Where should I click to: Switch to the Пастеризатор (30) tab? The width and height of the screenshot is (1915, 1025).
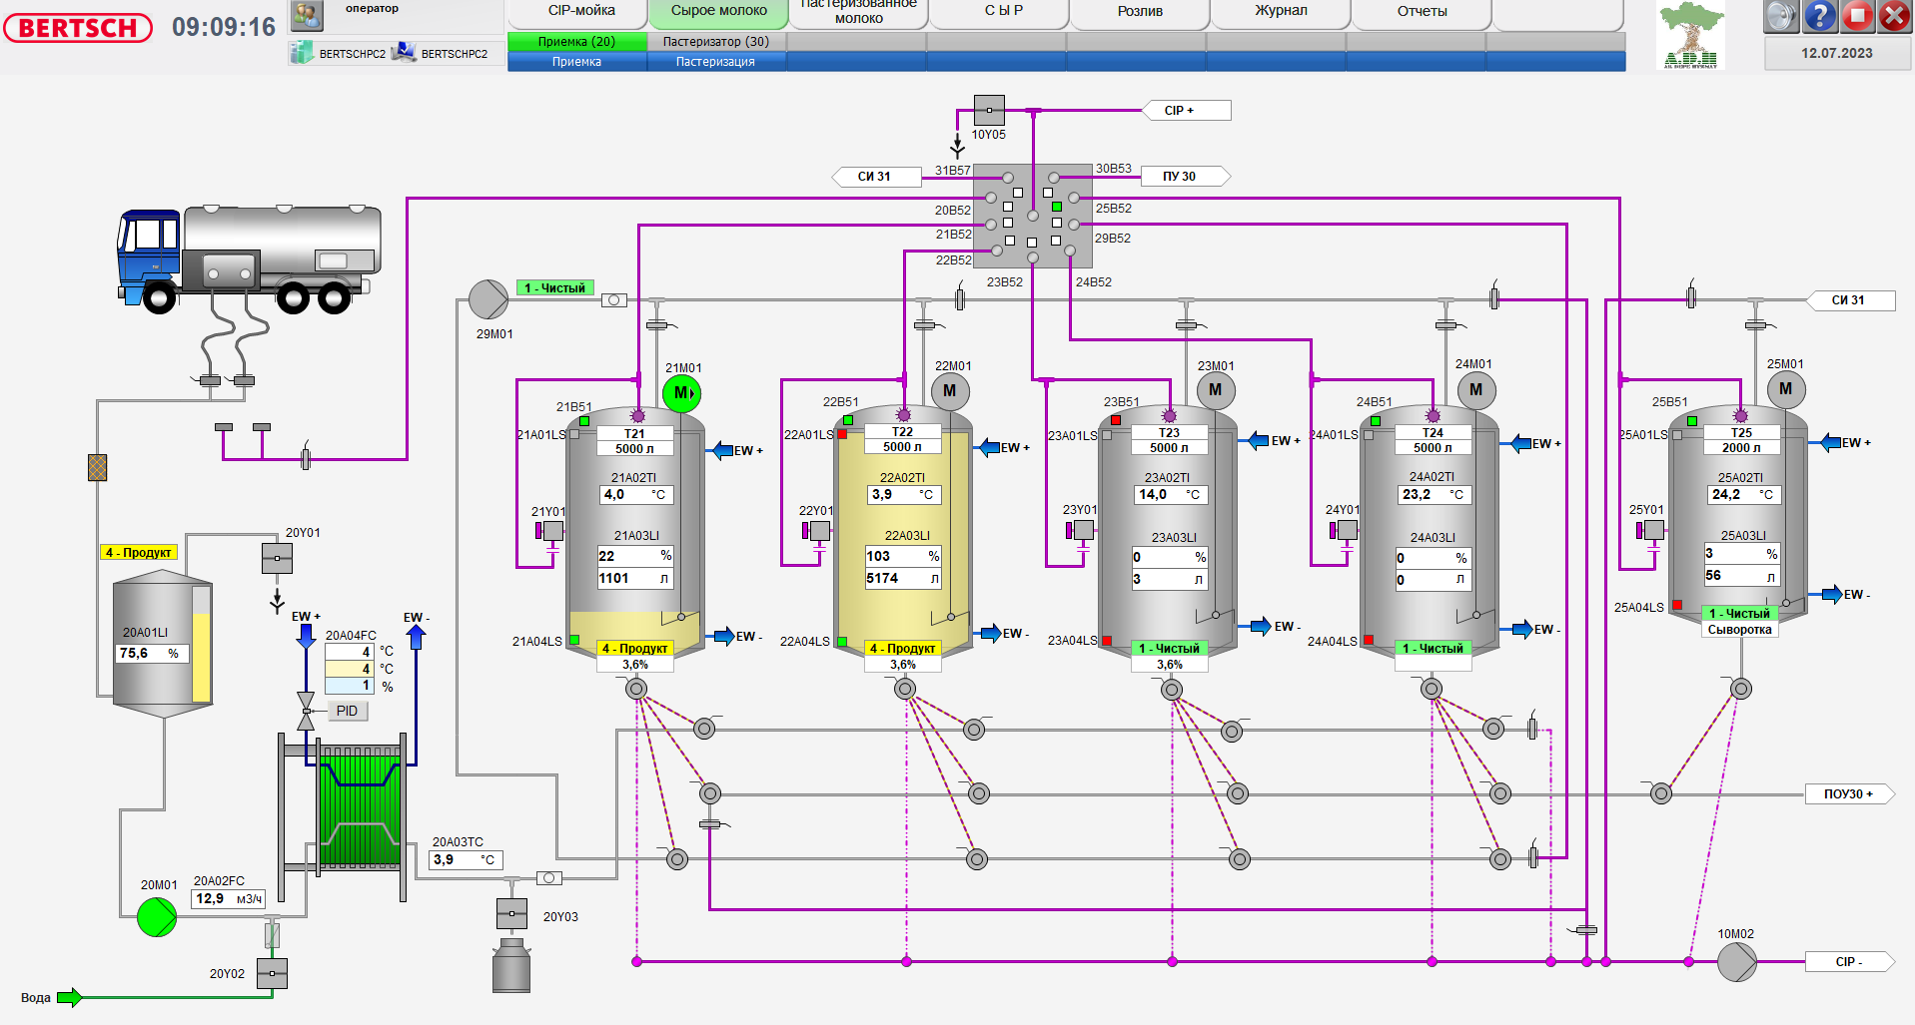[x=718, y=41]
